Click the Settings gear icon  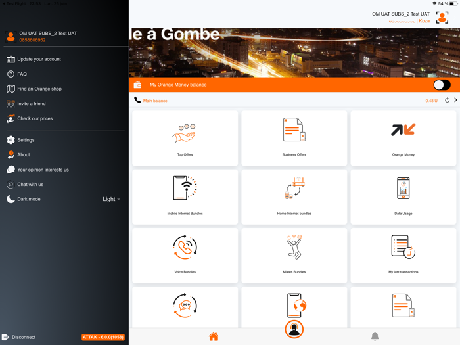click(11, 140)
